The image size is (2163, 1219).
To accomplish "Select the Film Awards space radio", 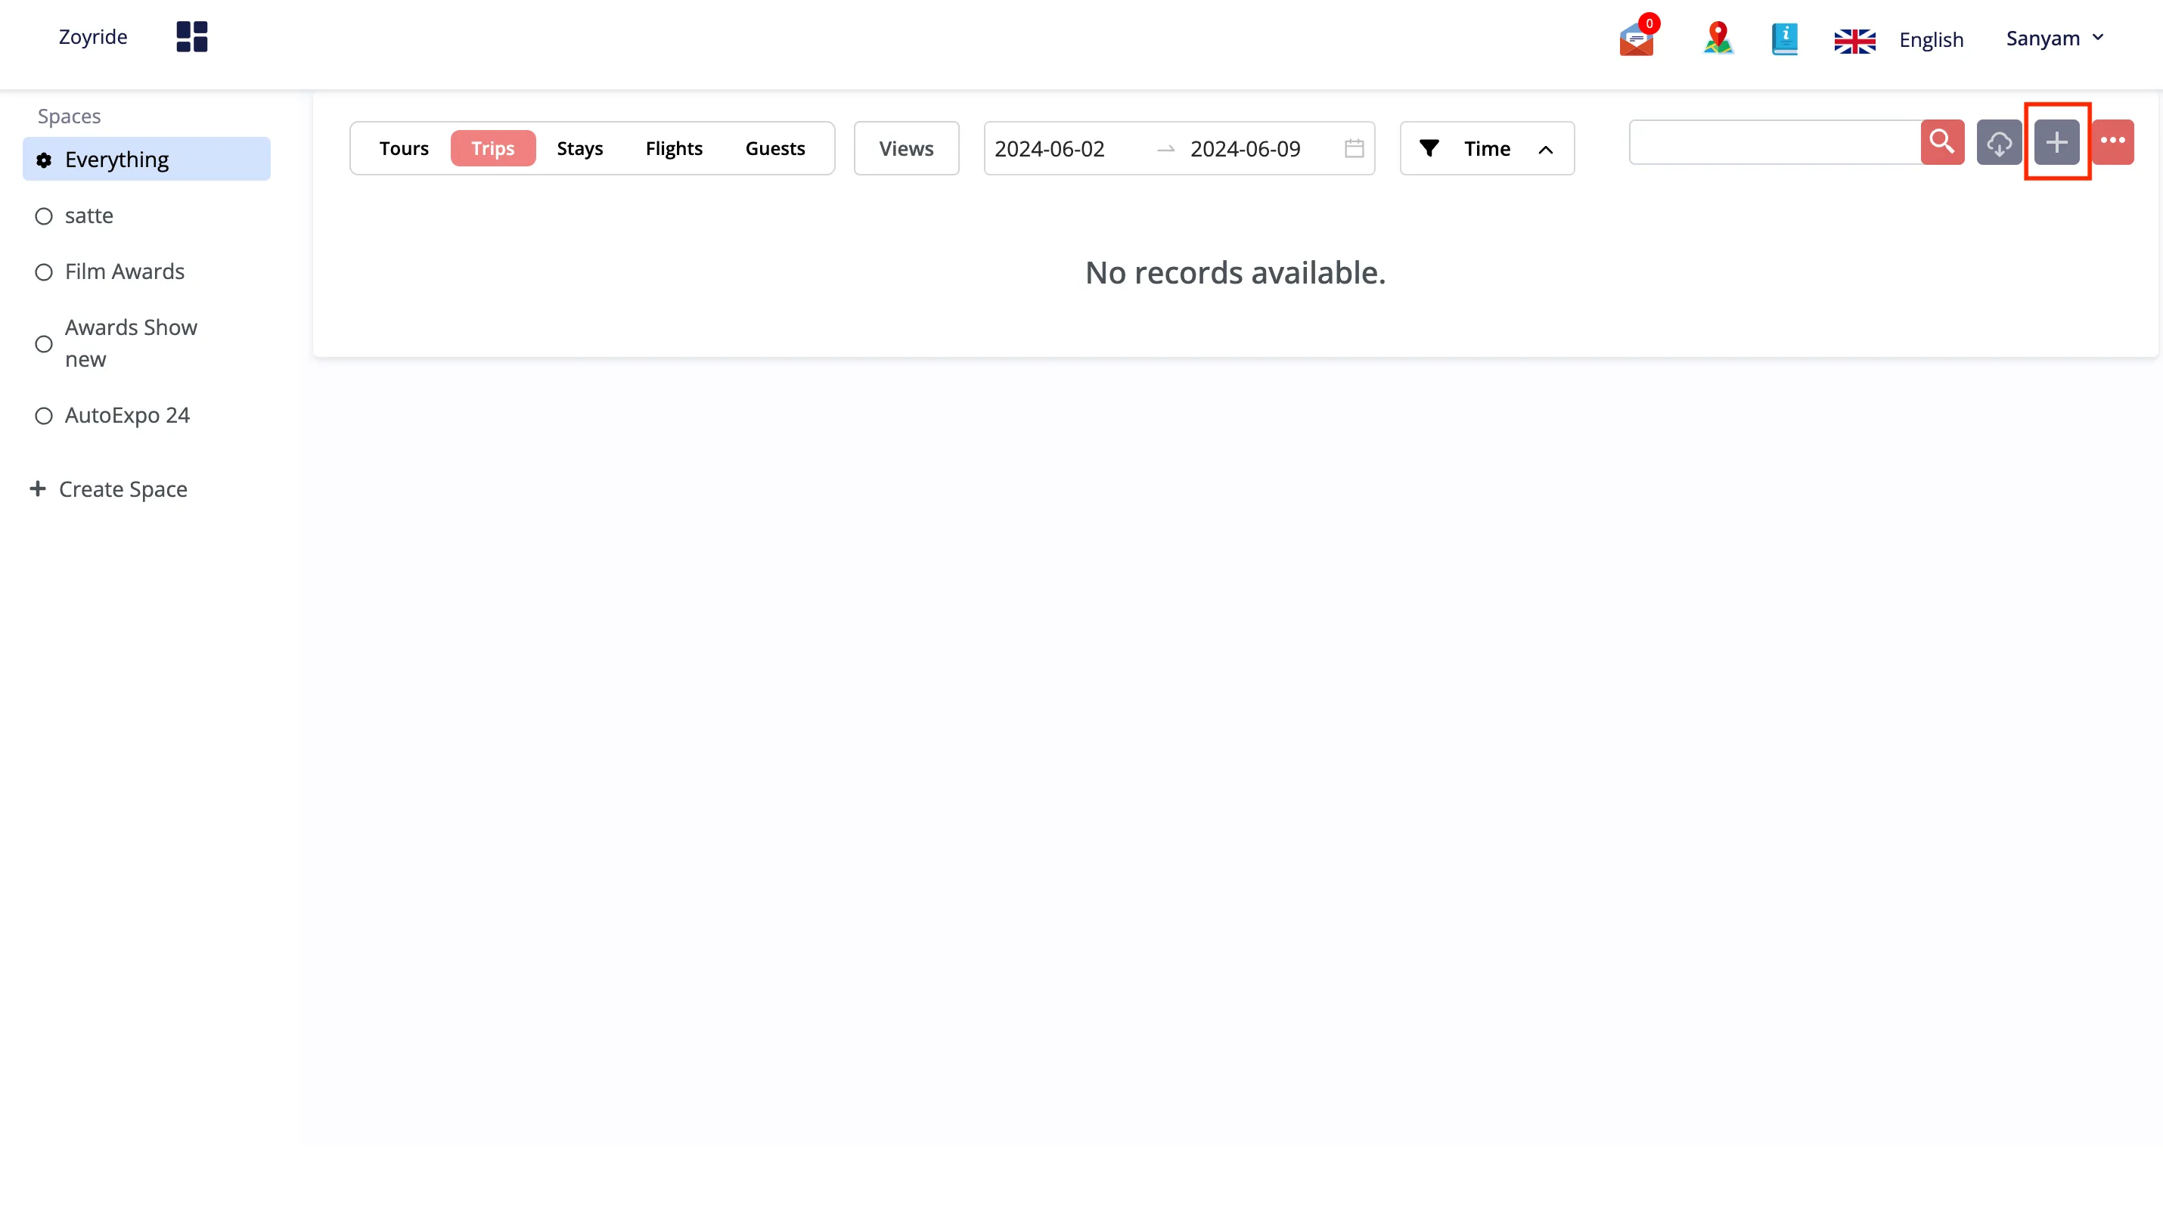I will [x=44, y=272].
